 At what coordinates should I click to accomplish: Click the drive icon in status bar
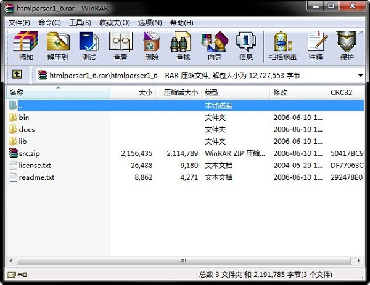pos(11,275)
